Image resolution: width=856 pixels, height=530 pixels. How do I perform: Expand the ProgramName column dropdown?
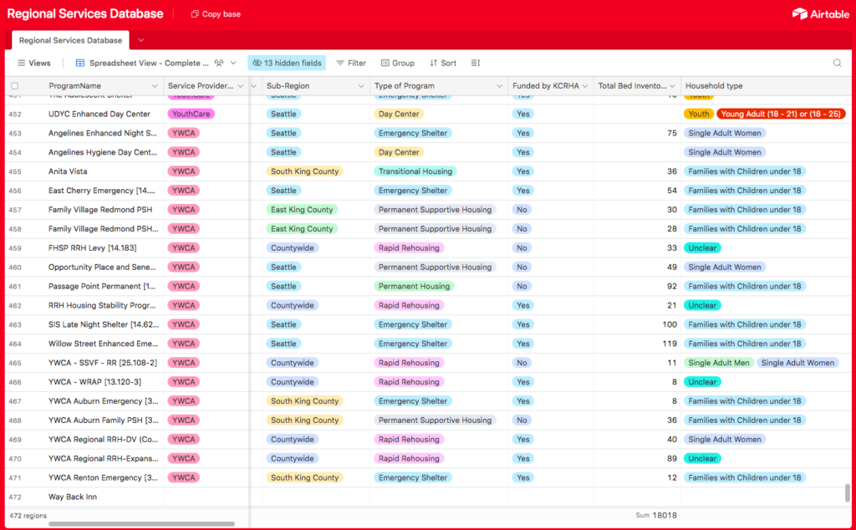(x=155, y=86)
